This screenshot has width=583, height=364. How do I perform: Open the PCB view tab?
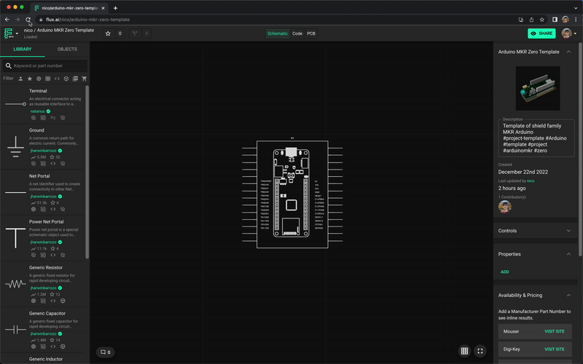(311, 33)
